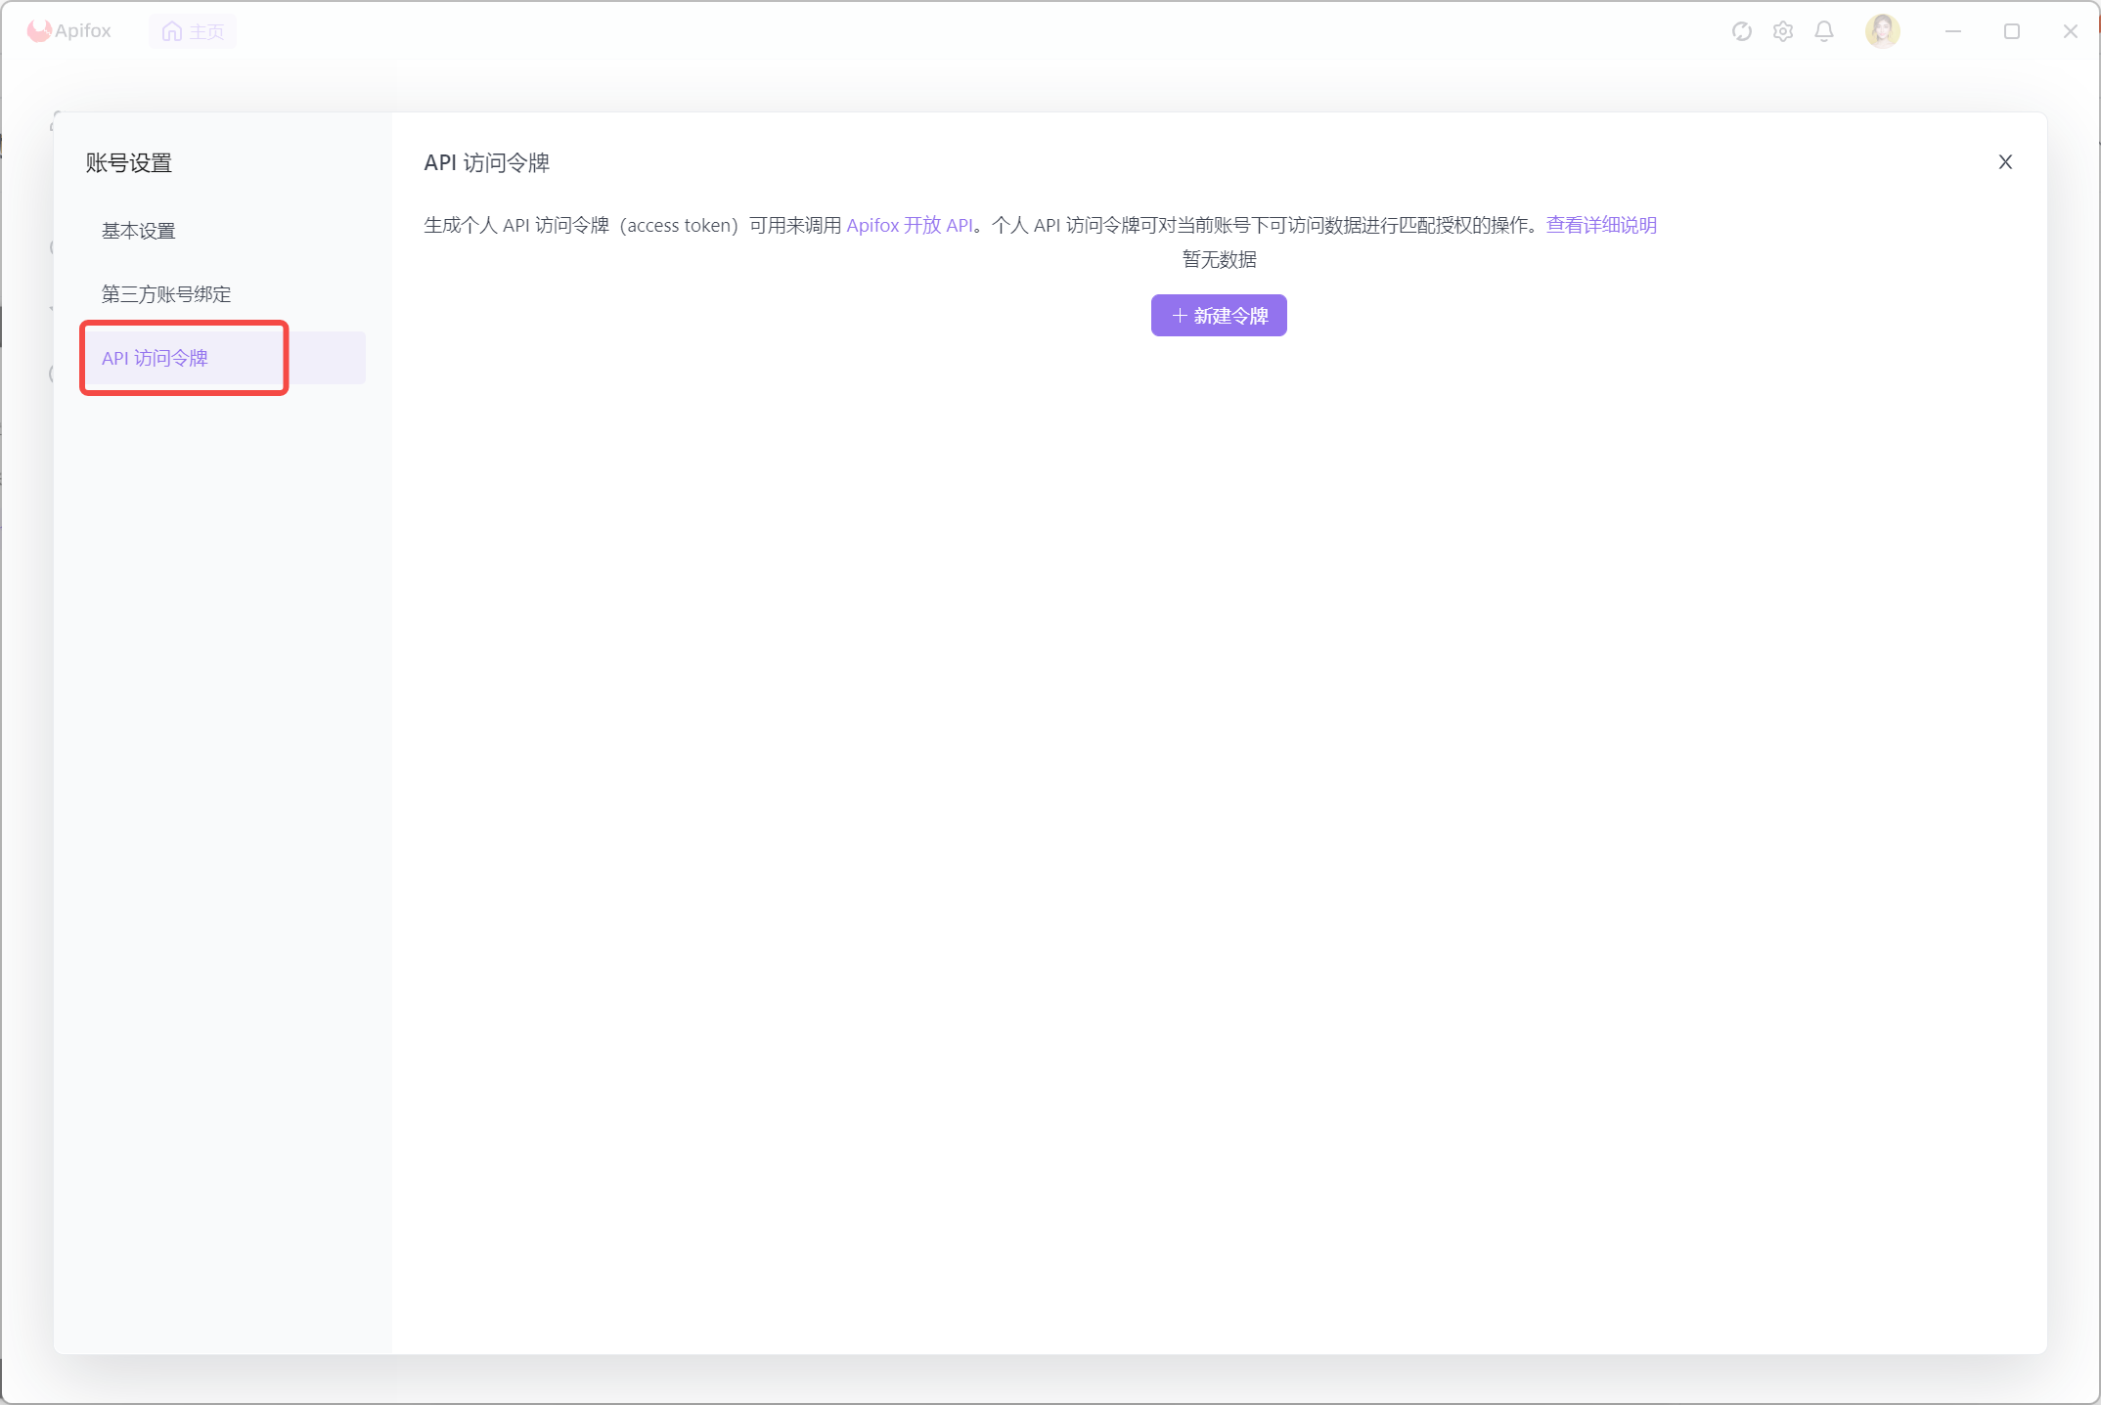Click the sync refresh icon in title bar

pos(1741,31)
